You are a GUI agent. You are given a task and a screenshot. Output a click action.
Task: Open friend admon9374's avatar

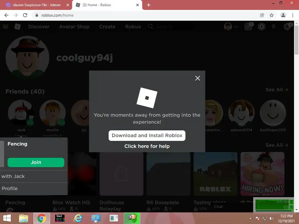point(241,113)
